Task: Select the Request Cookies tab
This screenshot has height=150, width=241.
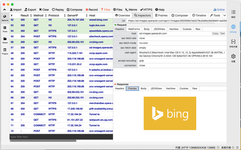Action: coord(187,29)
